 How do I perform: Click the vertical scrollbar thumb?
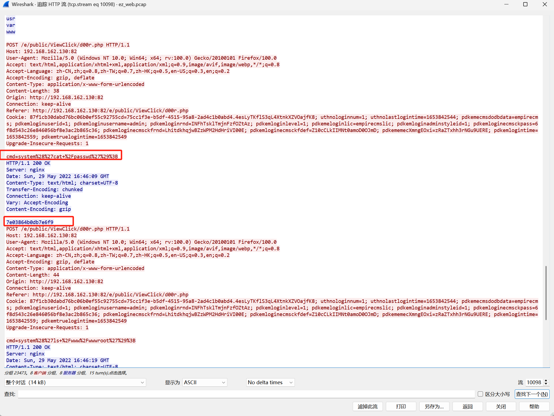(546, 292)
